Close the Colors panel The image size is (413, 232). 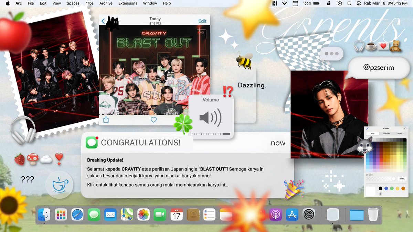tap(405, 129)
